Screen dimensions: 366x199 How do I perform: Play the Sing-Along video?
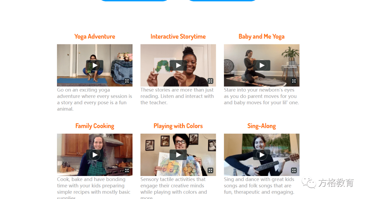(x=262, y=155)
